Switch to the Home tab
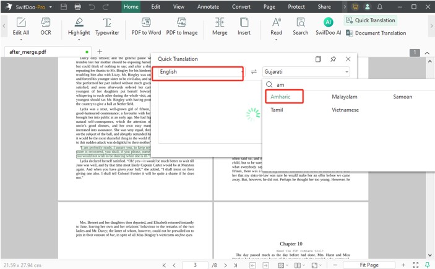Image resolution: width=435 pixels, height=269 pixels. pyautogui.click(x=131, y=7)
